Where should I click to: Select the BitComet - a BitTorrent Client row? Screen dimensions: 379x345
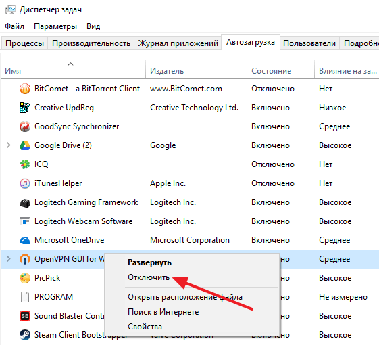[190, 89]
